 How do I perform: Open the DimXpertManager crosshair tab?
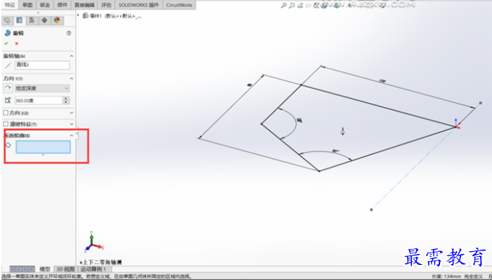[x=44, y=20]
